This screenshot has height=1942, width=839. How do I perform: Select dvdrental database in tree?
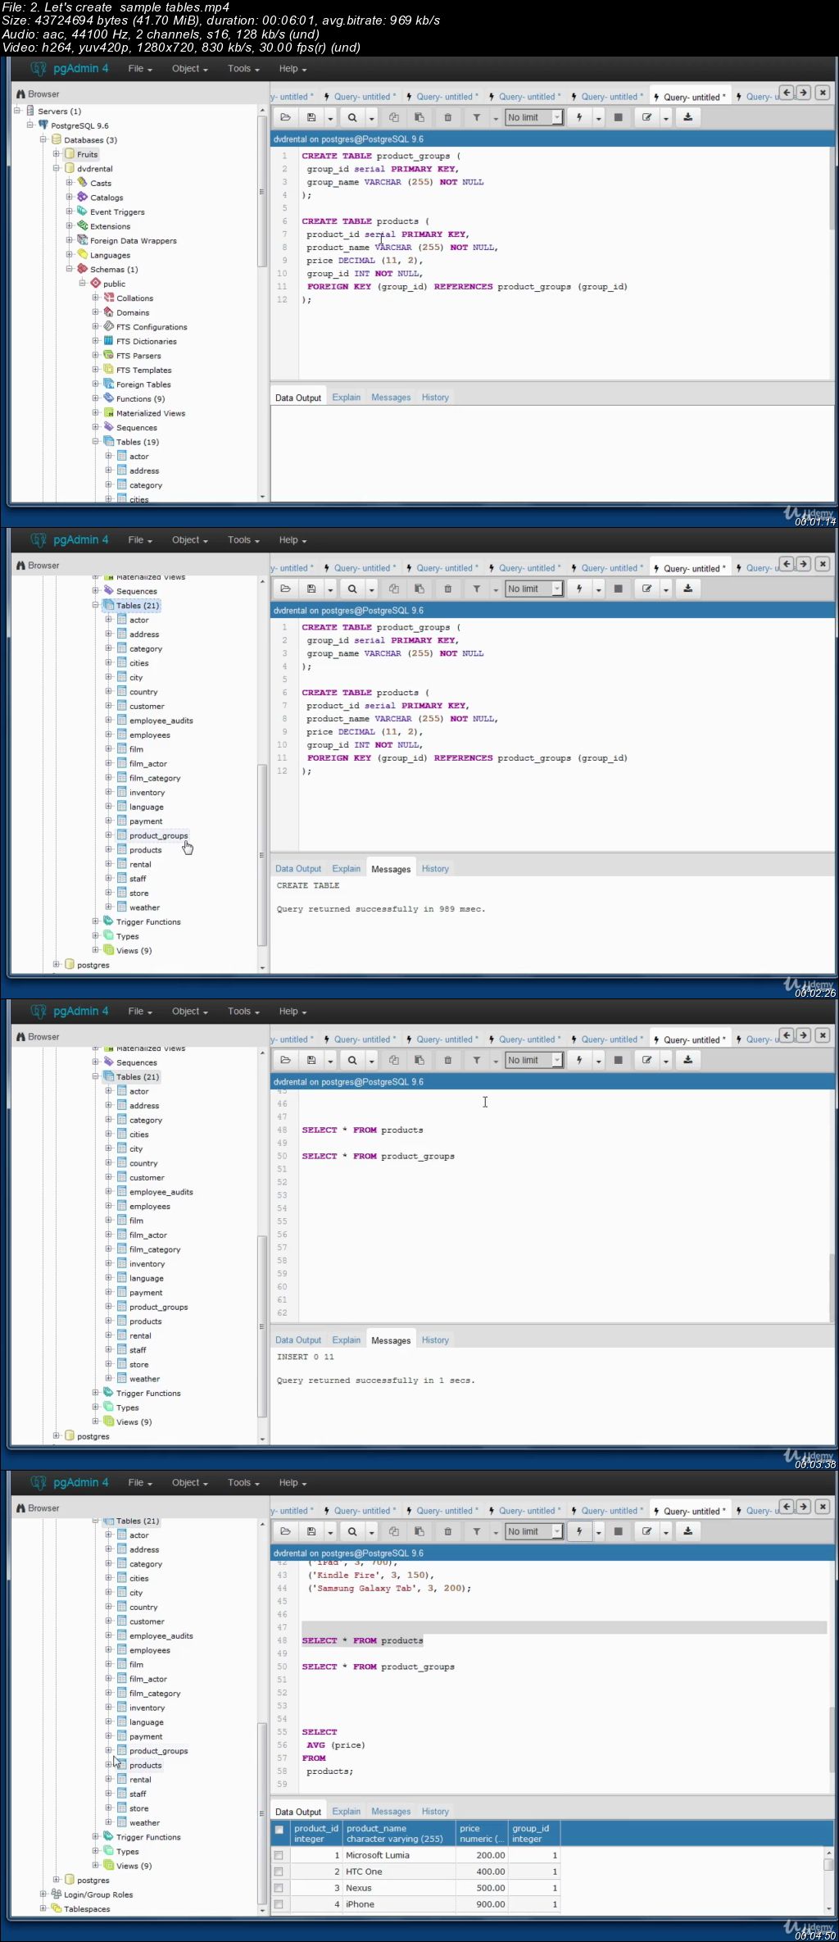(x=95, y=169)
